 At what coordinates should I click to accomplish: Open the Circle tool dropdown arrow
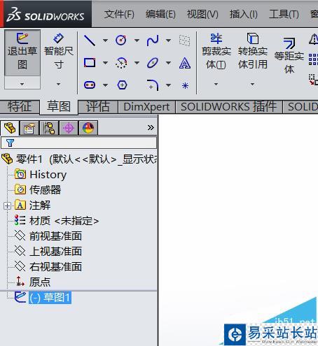point(137,41)
